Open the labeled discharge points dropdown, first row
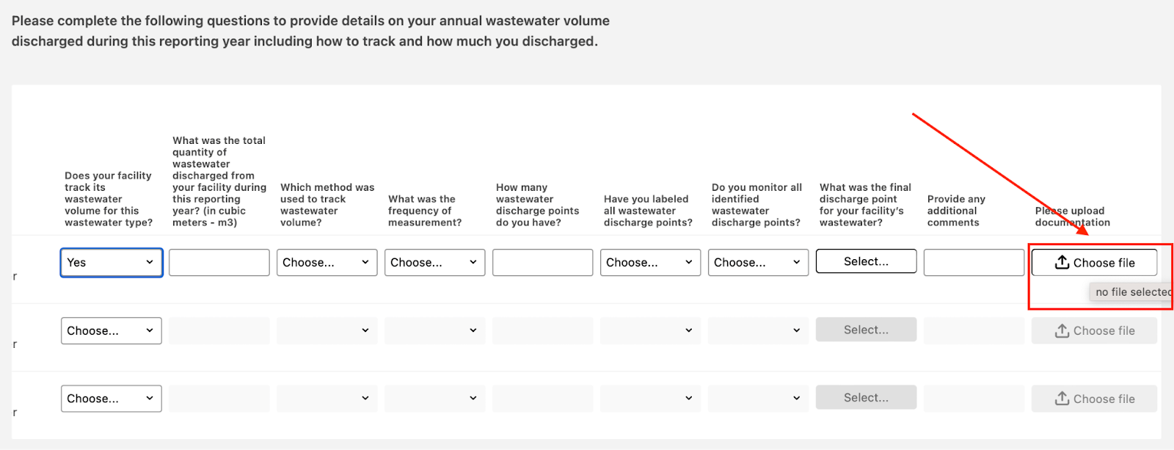Viewport: 1174px width, 450px height. 650,263
